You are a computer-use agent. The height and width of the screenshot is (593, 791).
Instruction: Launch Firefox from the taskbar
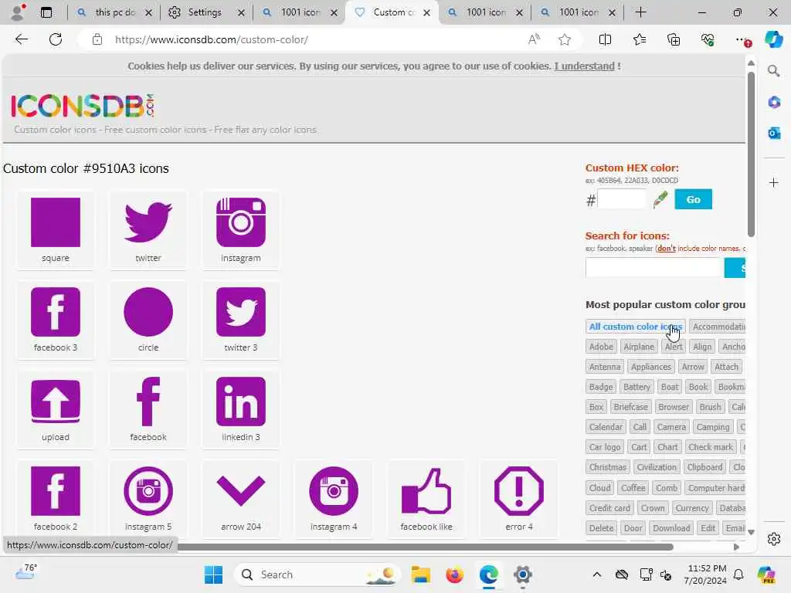click(x=454, y=574)
